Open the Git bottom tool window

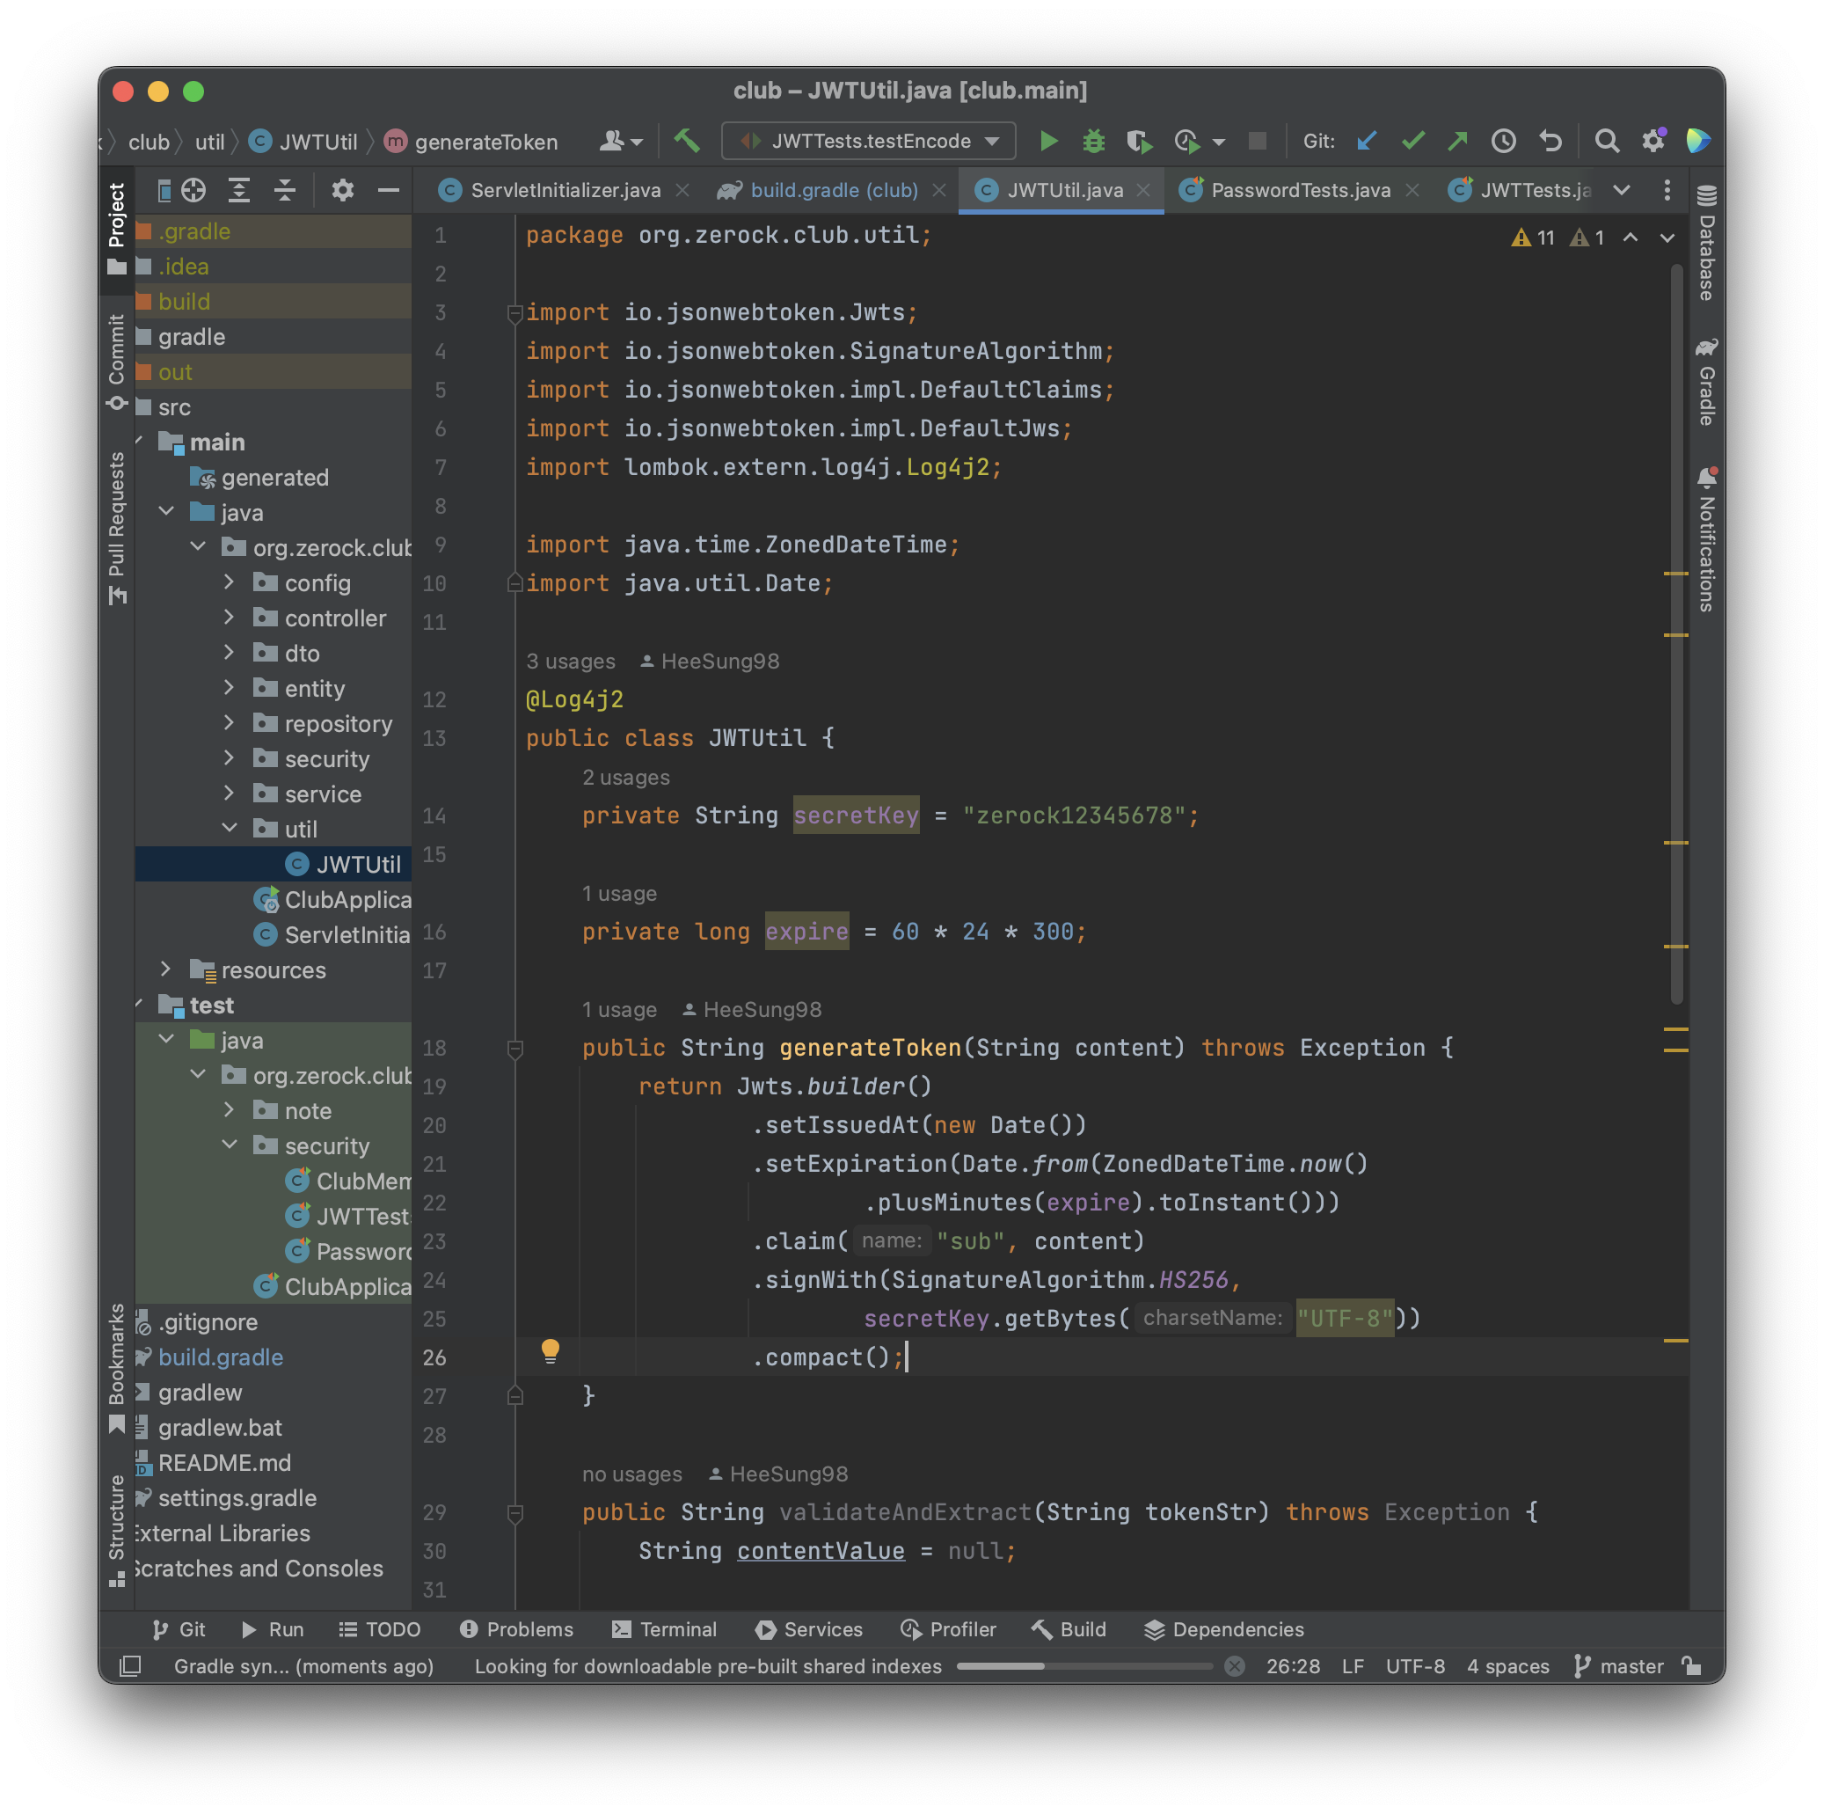179,1630
